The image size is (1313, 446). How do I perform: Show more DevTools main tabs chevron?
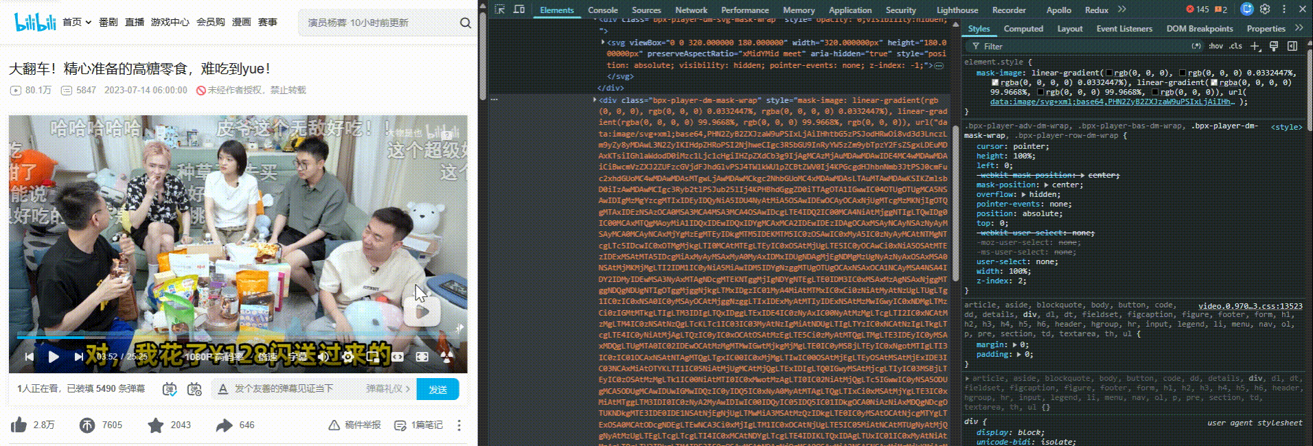point(1121,10)
